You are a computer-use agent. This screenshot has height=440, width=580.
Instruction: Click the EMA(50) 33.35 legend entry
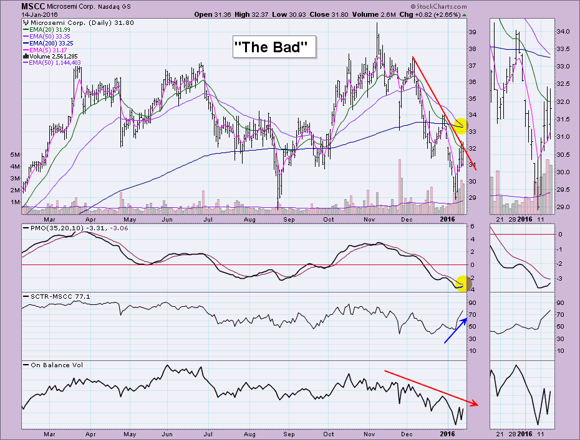pos(47,37)
